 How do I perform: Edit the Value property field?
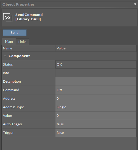click(96, 116)
